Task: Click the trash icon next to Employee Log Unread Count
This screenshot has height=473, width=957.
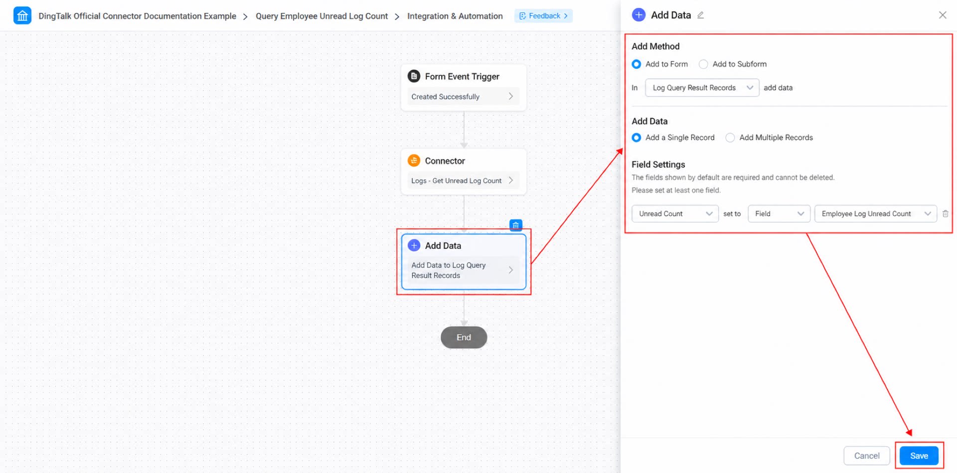Action: 945,214
